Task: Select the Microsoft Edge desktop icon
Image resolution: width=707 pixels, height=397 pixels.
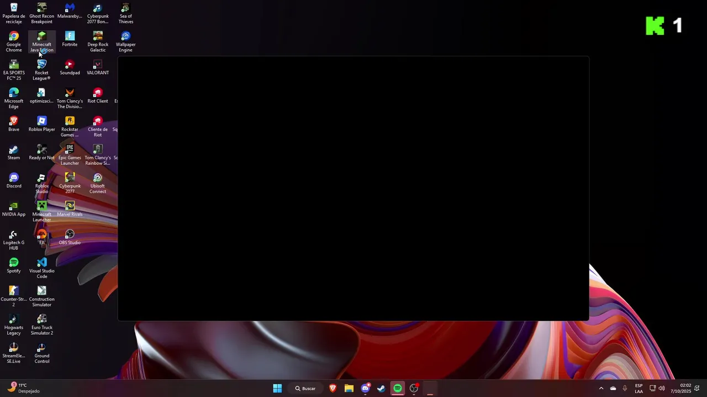Action: [x=14, y=99]
